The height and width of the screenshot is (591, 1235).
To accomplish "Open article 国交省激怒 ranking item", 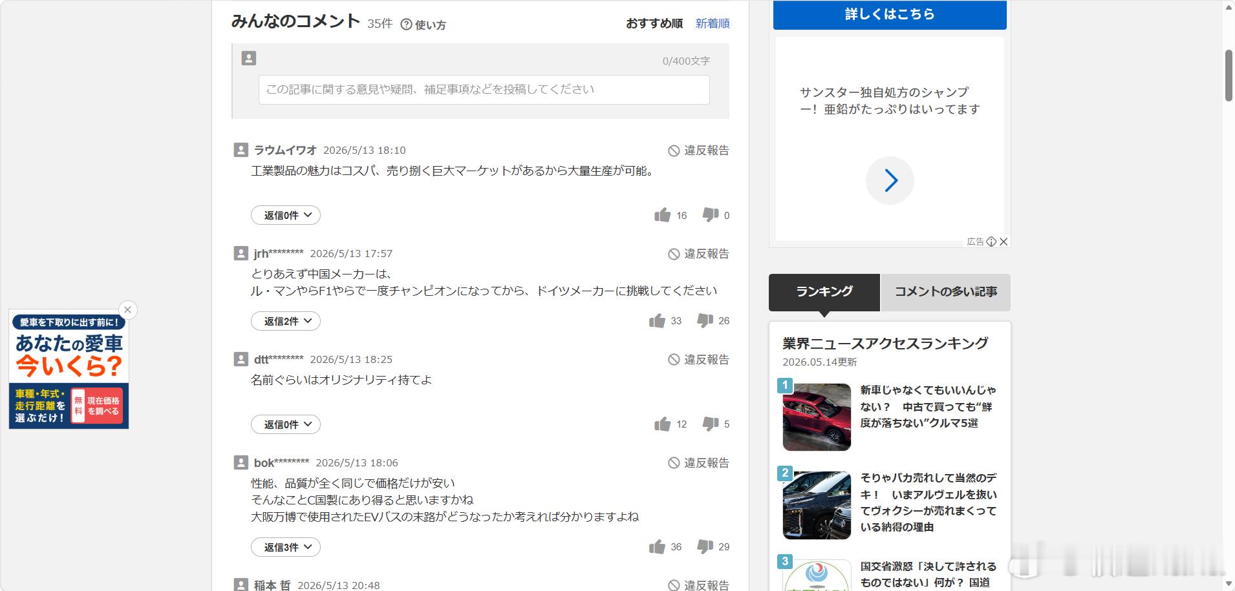I will tap(929, 574).
